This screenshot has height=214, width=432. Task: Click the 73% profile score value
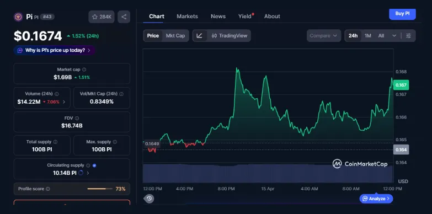120,189
